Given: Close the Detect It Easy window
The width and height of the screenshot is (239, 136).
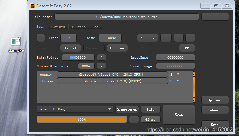Looking at the screenshot, I should point(227,6).
